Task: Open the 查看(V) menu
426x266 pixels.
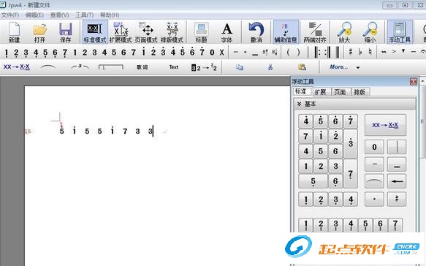Action: (59, 15)
